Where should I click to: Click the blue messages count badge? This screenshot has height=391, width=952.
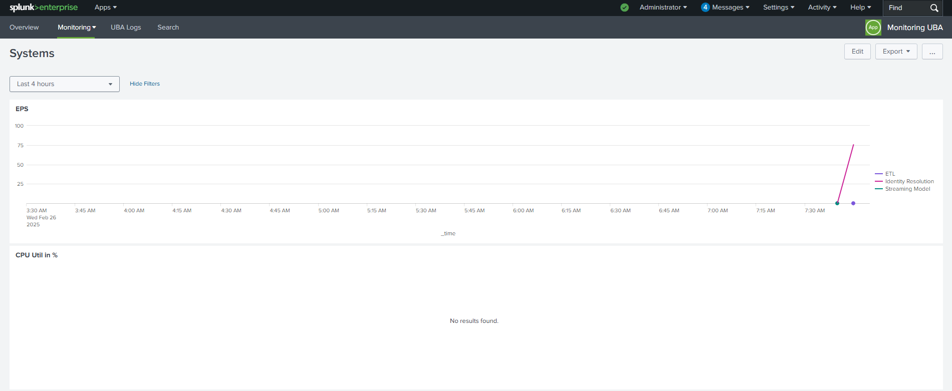coord(705,8)
